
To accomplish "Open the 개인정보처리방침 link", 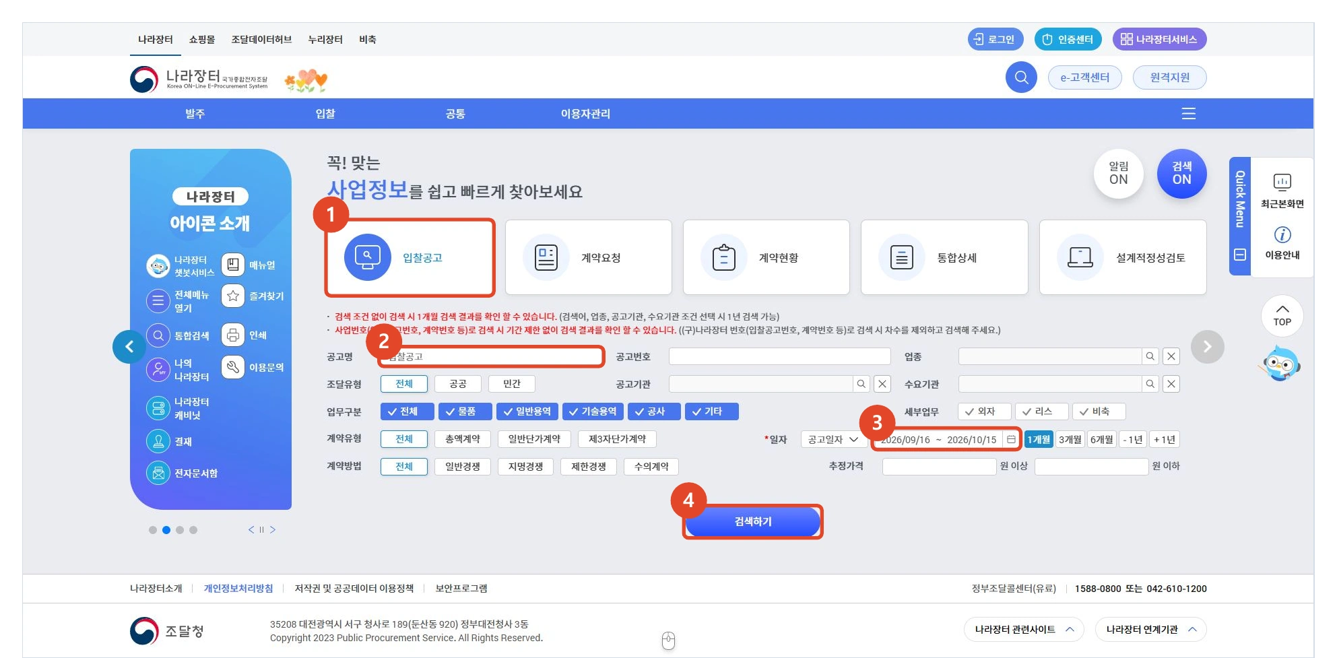I will tap(238, 589).
